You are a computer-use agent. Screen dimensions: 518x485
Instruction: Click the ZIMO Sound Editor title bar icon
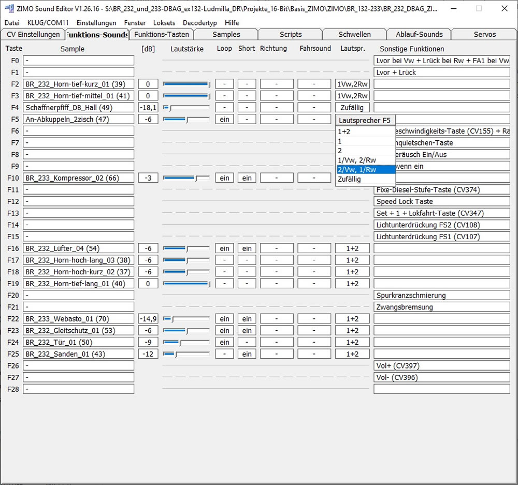point(9,8)
